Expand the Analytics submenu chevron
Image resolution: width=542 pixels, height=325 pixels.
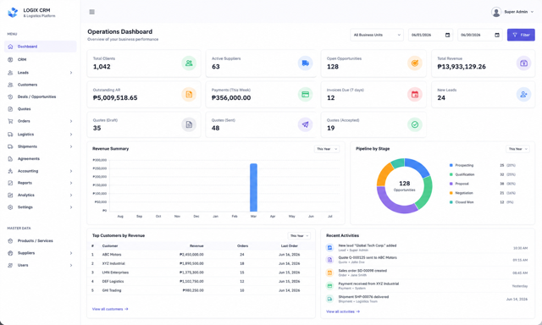coord(71,196)
